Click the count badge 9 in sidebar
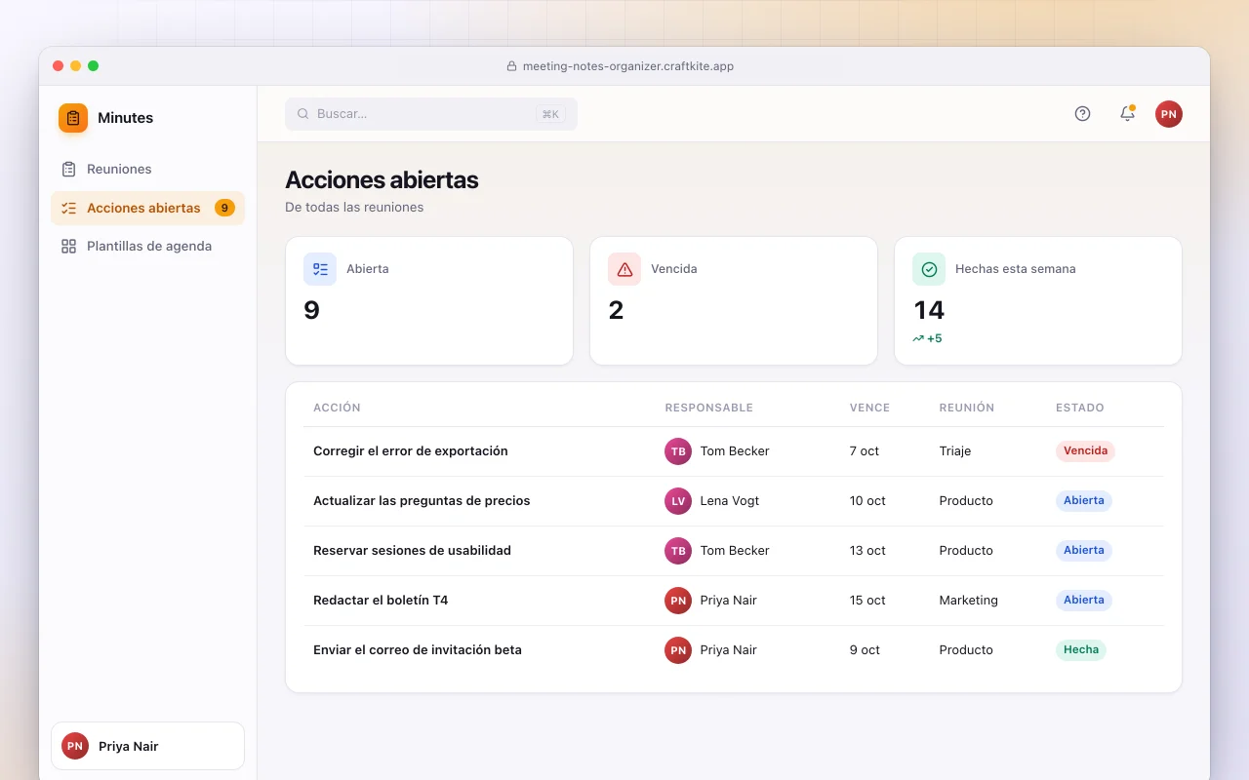 coord(224,208)
